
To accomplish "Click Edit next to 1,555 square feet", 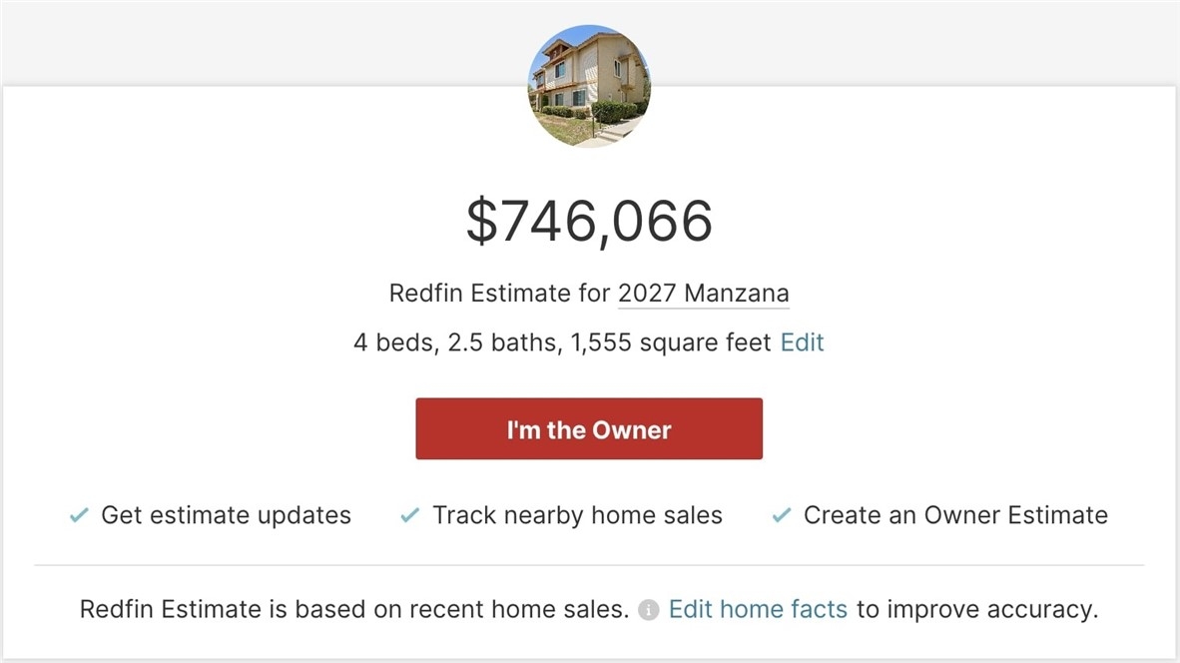I will coord(802,342).
